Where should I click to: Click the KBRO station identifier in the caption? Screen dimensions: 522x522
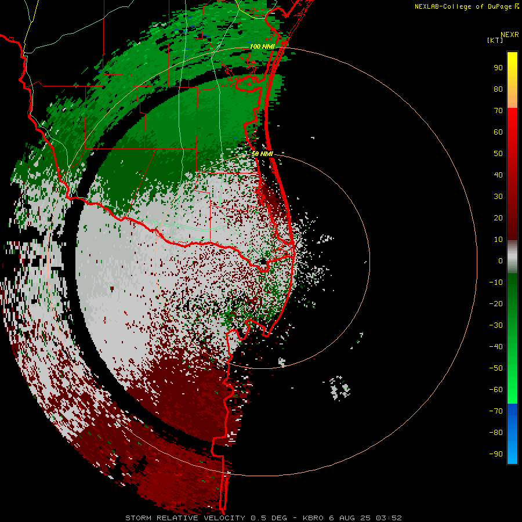point(314,518)
